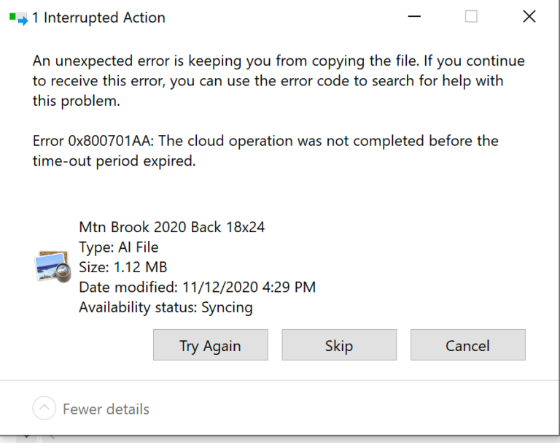Click the Date modified 11/12/2020 line
Screen dimensions: 560x443
pyautogui.click(x=197, y=287)
